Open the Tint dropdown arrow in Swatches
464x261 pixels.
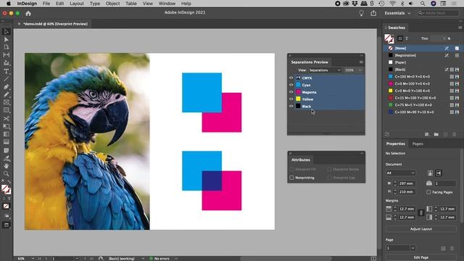click(444, 38)
